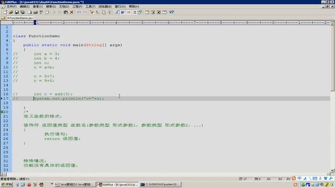Image resolution: width=335 pixels, height=188 pixels.
Task: Click the Print toolbar icon
Action: [x=36, y=13]
